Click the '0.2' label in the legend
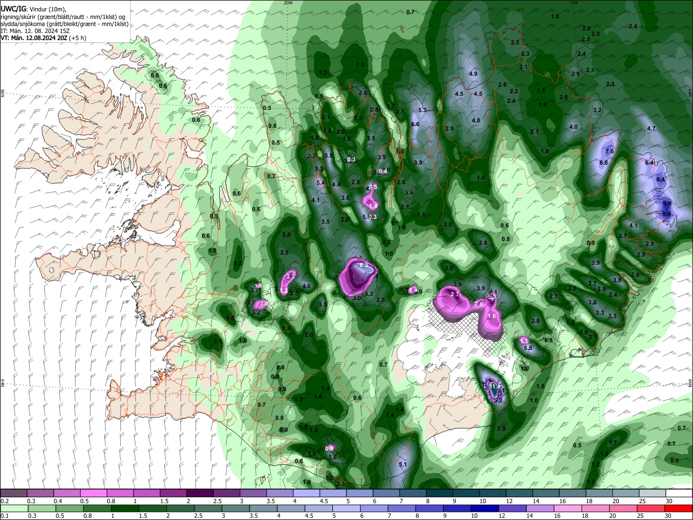693x520 pixels. tap(4, 501)
